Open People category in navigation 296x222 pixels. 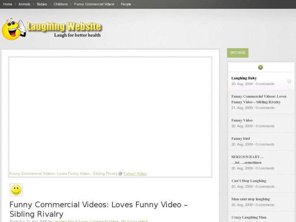pos(126,4)
